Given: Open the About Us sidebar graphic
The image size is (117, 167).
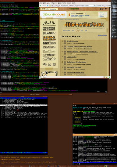Looking at the screenshot, I should click(x=49, y=23).
